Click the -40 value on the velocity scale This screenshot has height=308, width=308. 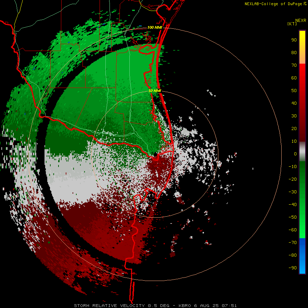point(293,205)
